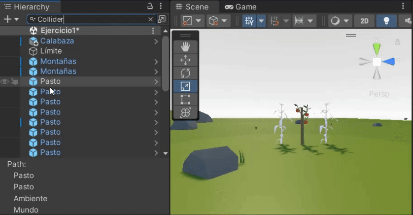Expand the Calabaza prefab arrow
Viewport: 413px width, 215px height.
point(156,41)
